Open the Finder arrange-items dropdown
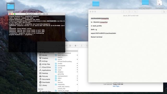The width and height of the screenshot is (167, 94). (71, 46)
